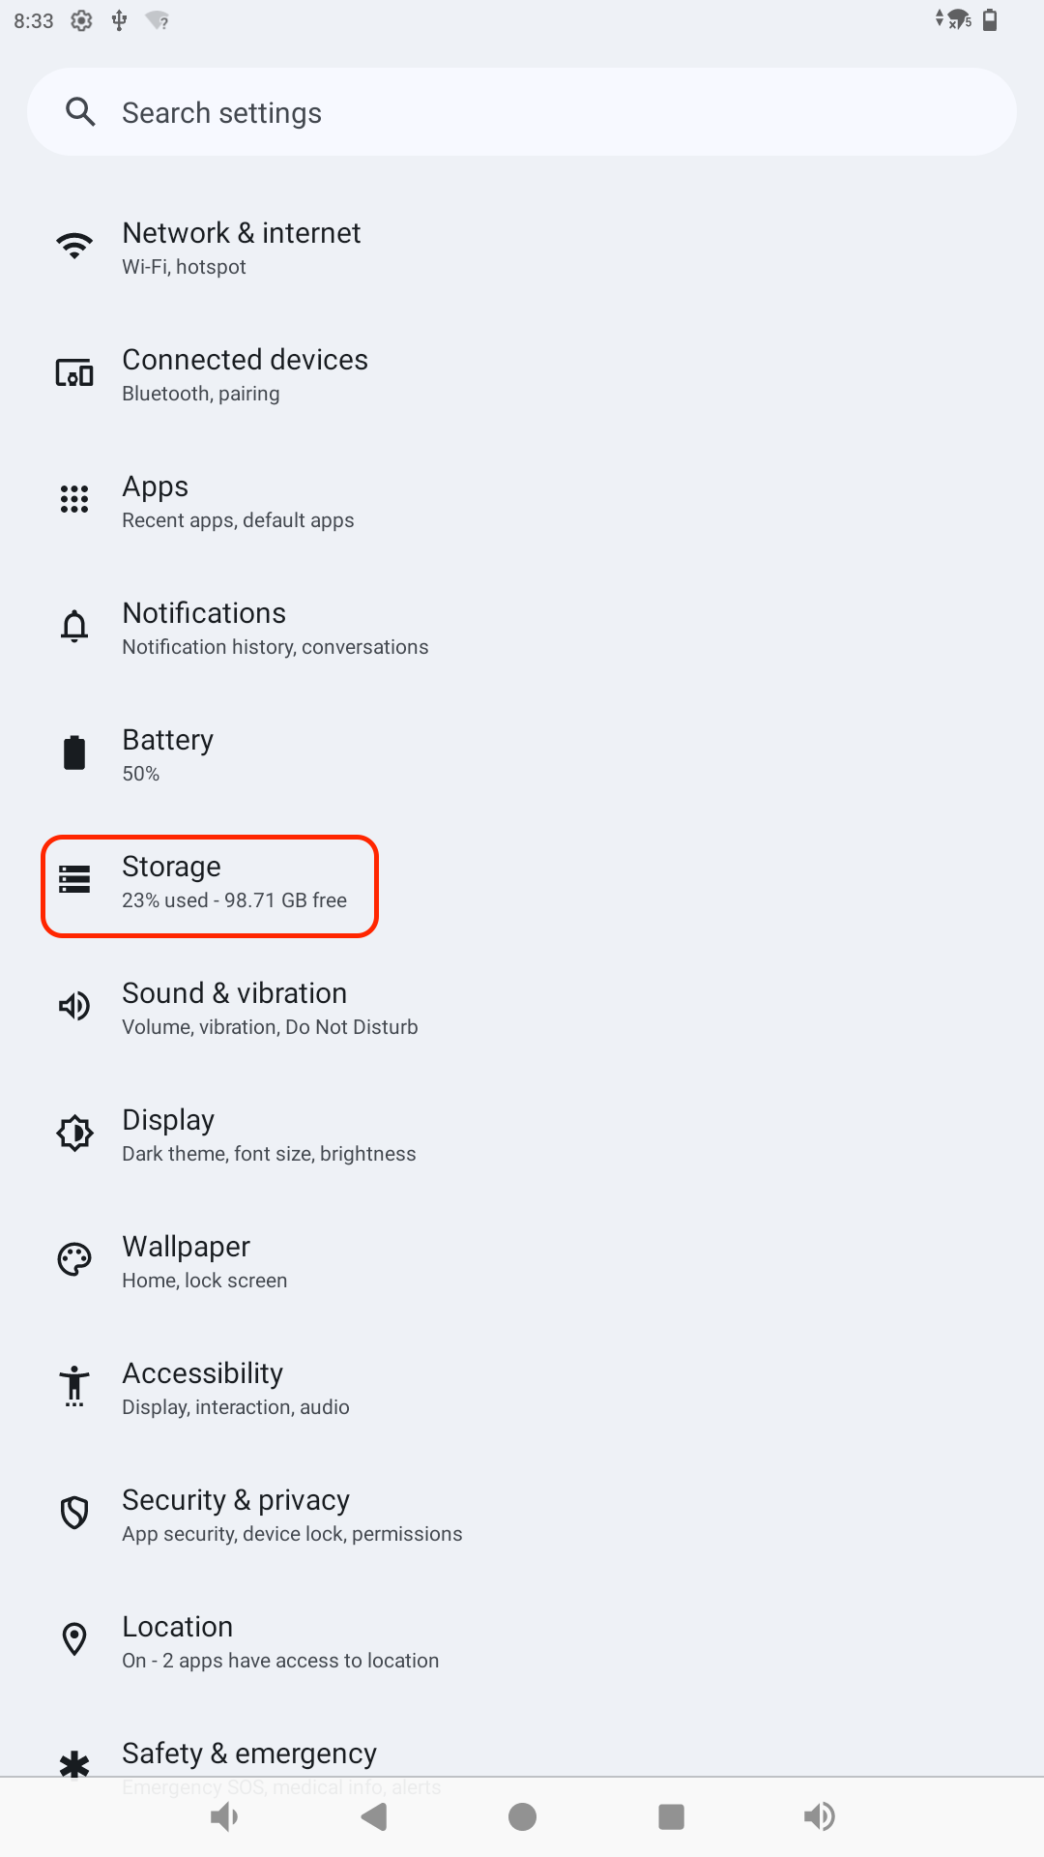Tap the Storage icon

click(74, 879)
